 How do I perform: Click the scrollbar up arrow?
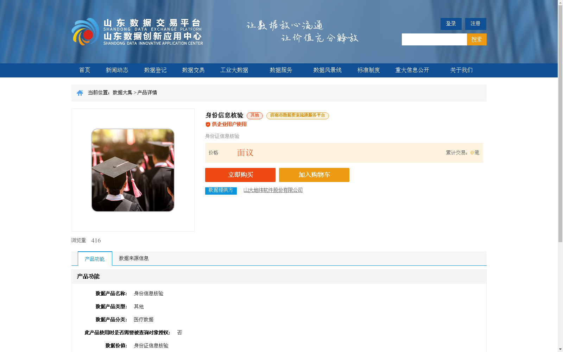[560, 2]
